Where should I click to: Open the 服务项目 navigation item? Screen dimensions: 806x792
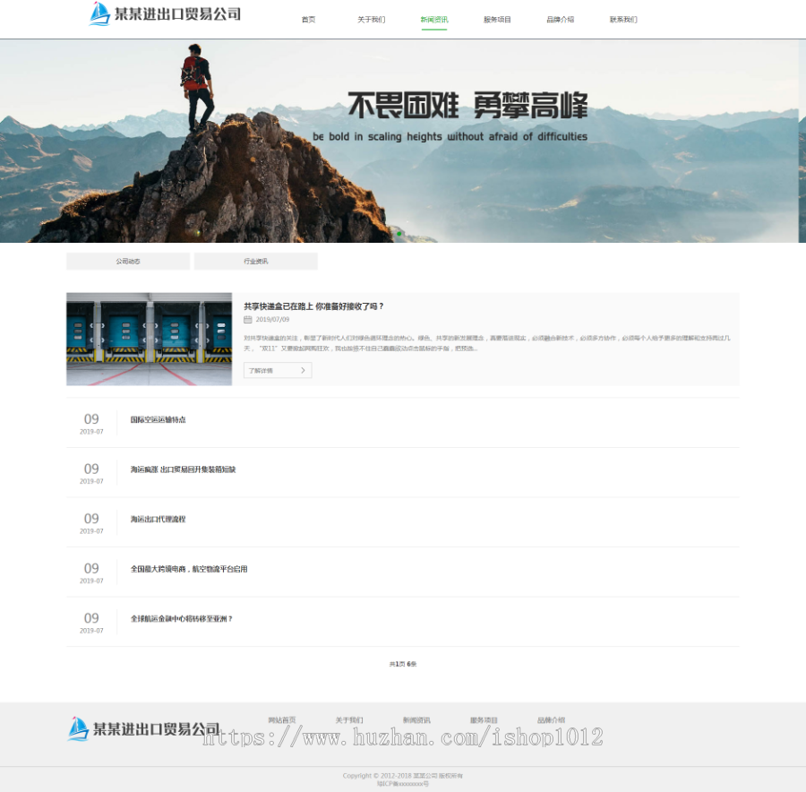tap(497, 19)
